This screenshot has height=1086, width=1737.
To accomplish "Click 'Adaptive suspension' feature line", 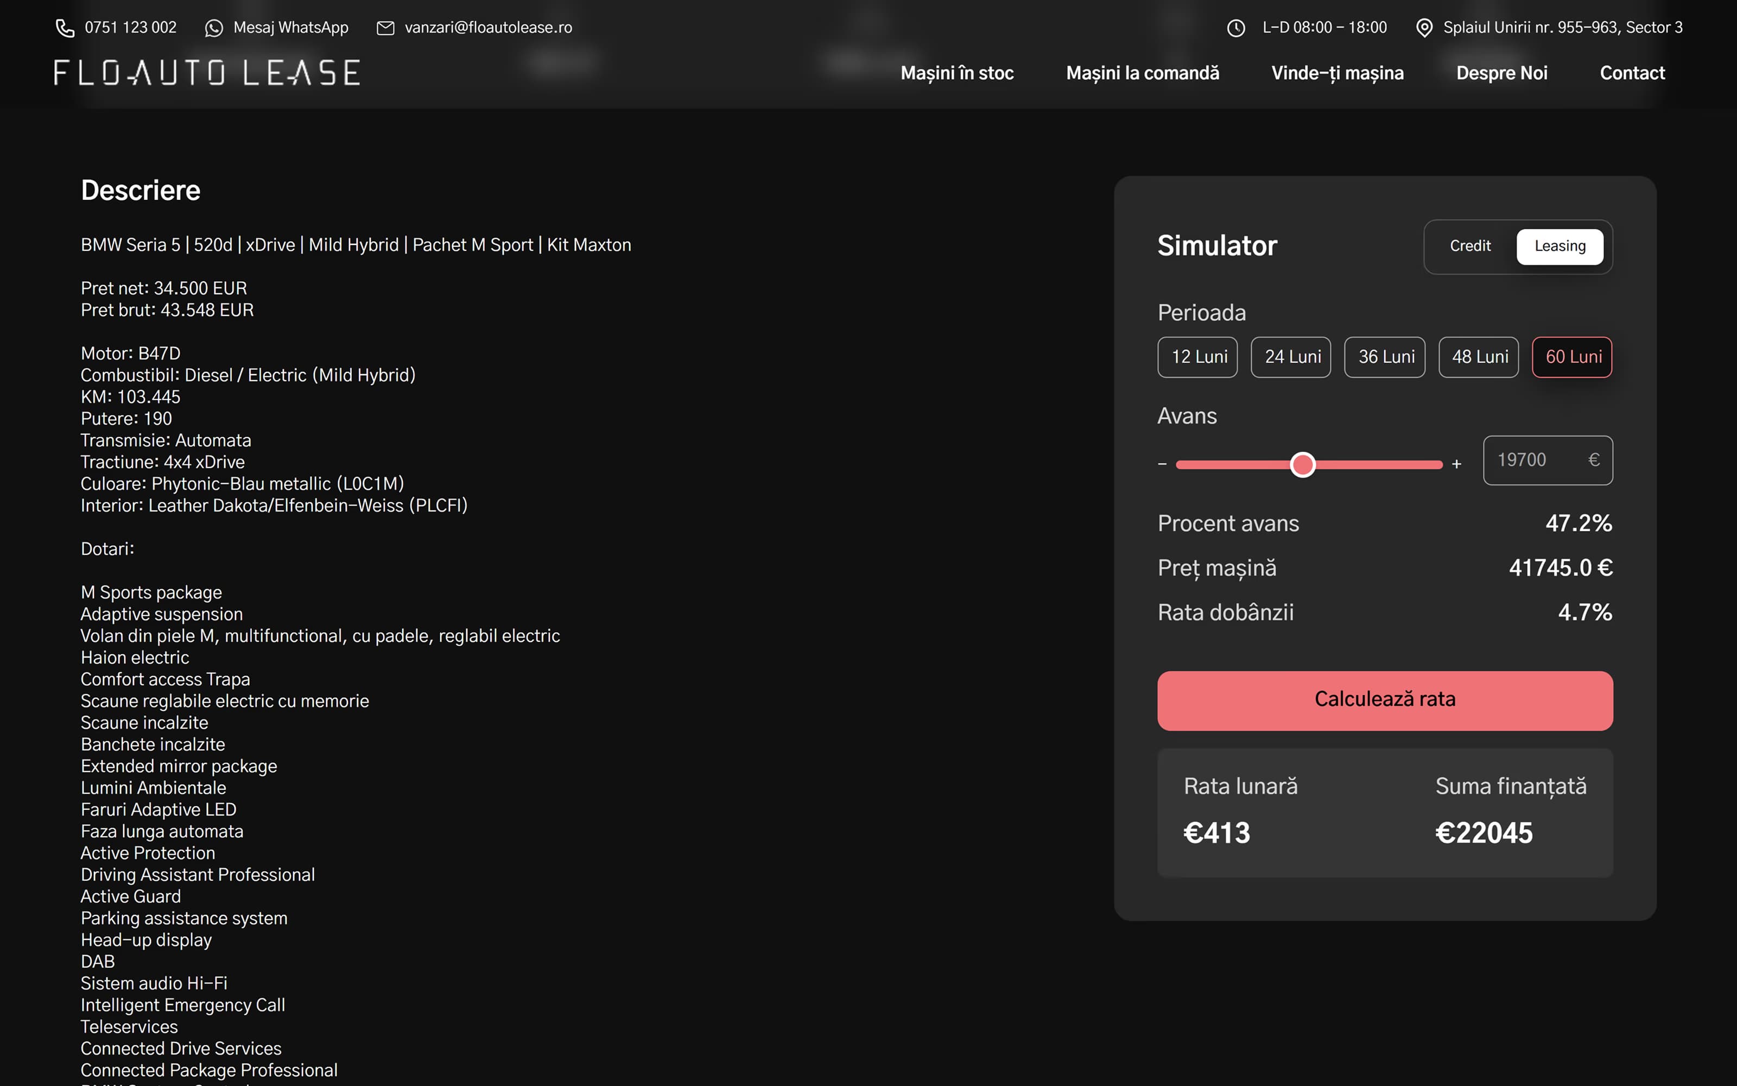I will coord(162,614).
